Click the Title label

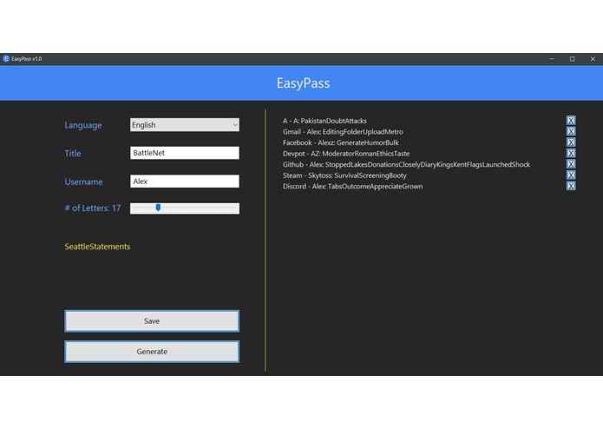(x=73, y=154)
